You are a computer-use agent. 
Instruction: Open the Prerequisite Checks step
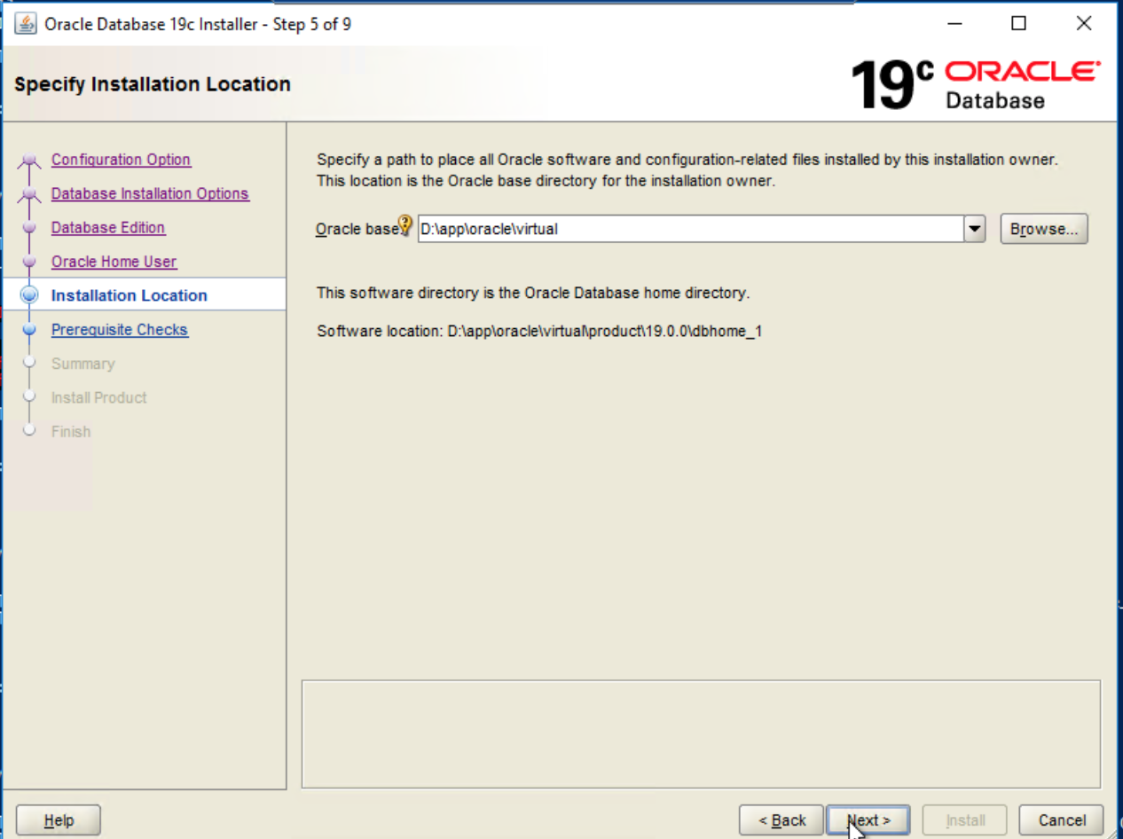click(x=120, y=330)
